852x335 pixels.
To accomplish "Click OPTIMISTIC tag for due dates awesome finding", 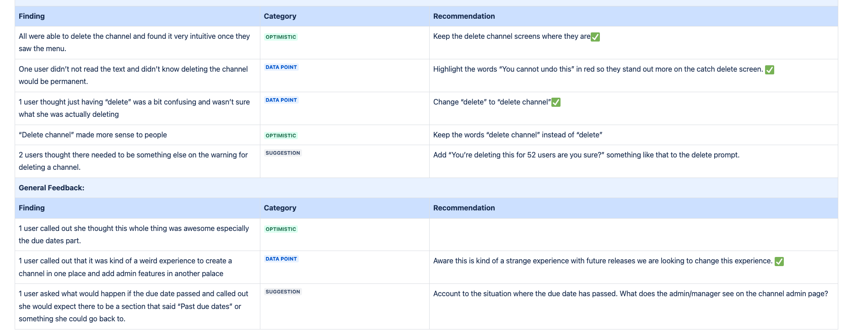I will click(281, 229).
